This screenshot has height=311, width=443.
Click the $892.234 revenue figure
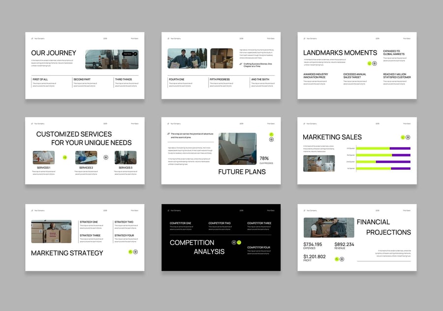click(x=344, y=244)
